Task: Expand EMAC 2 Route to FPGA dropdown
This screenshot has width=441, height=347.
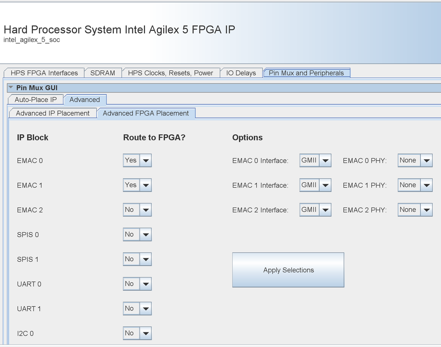Action: (137, 210)
